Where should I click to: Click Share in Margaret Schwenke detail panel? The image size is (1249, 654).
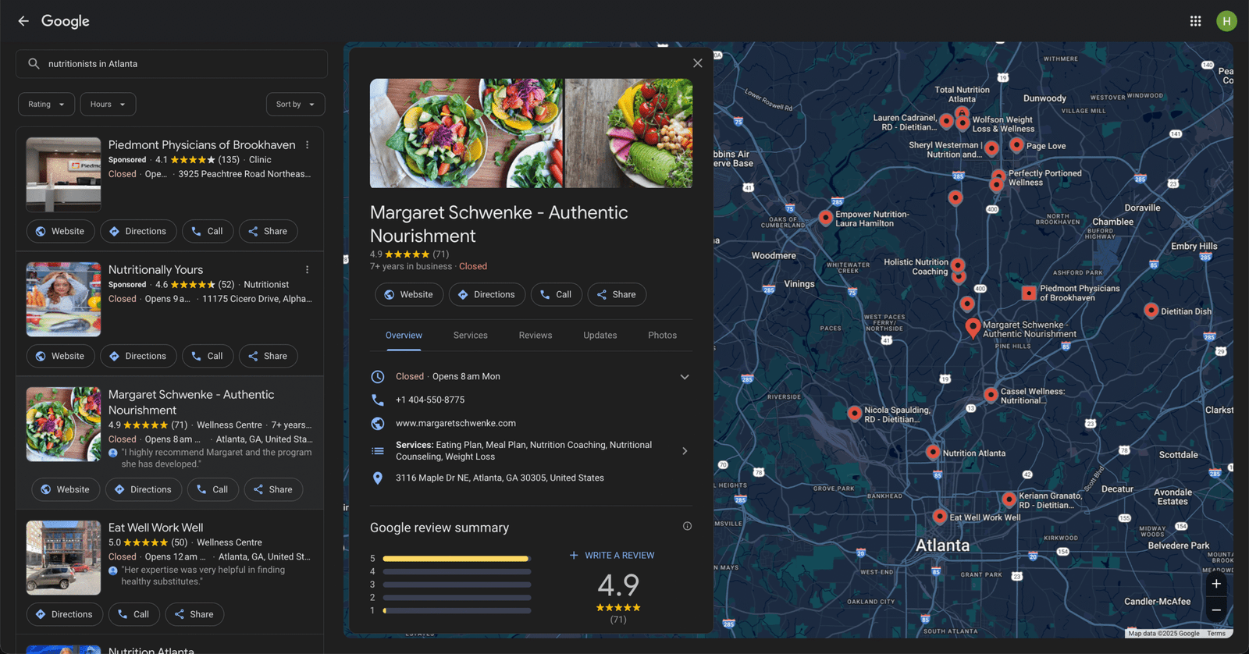617,294
